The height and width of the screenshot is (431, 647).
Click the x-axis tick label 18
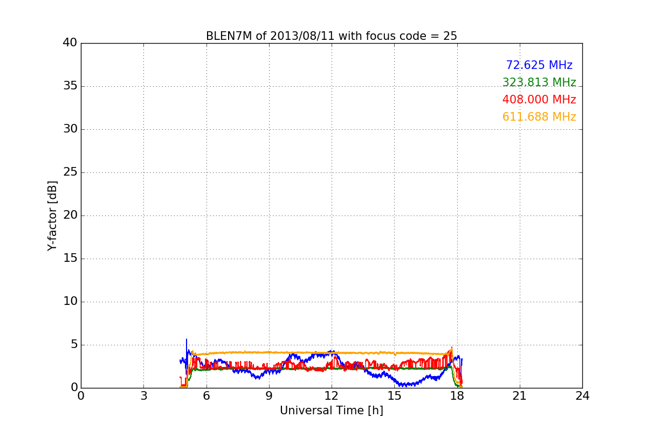coord(457,396)
